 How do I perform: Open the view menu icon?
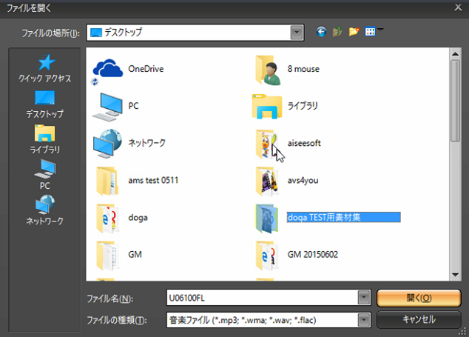tap(373, 31)
